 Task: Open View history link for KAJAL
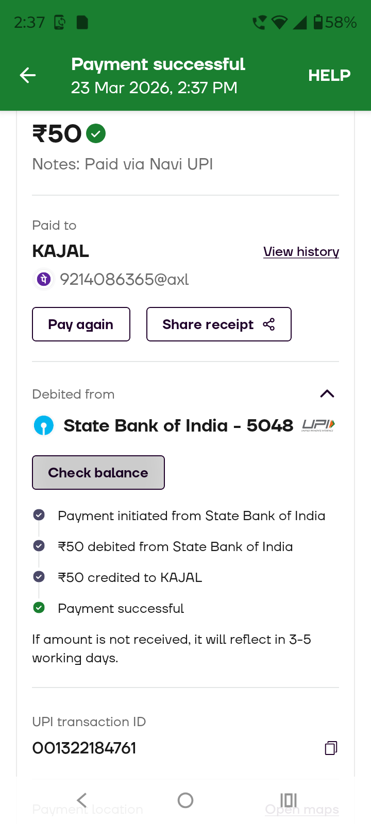pos(301,252)
